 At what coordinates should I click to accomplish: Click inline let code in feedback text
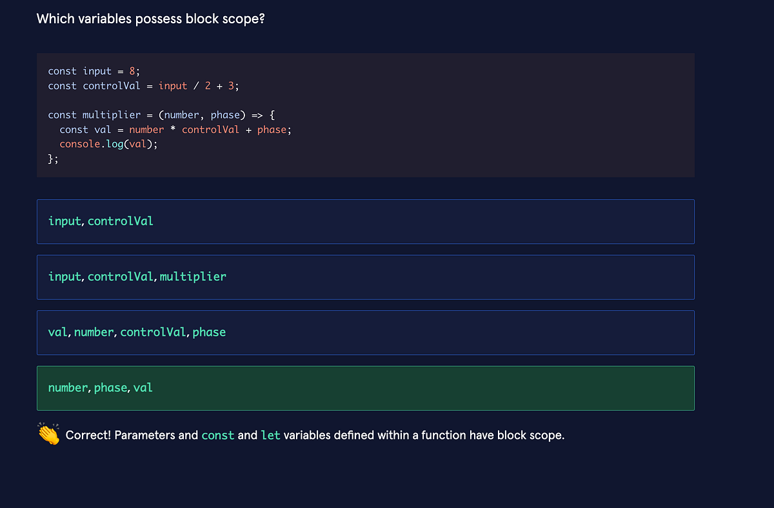pos(271,435)
